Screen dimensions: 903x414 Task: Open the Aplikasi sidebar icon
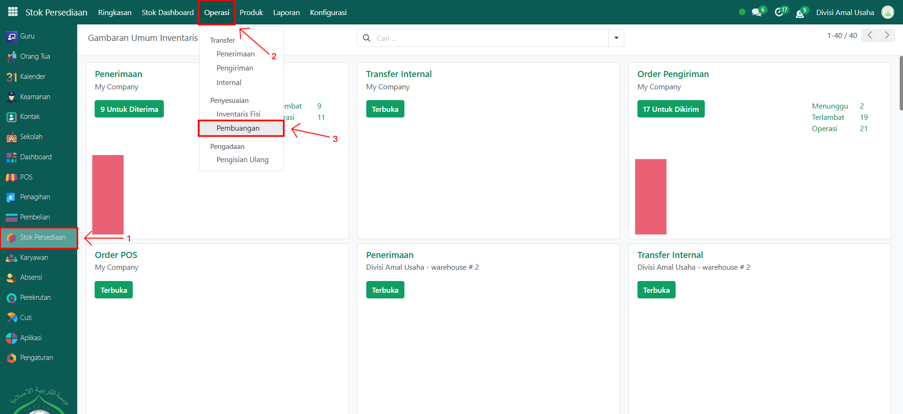11,338
